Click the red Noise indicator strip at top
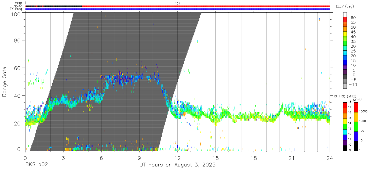 [206, 6]
